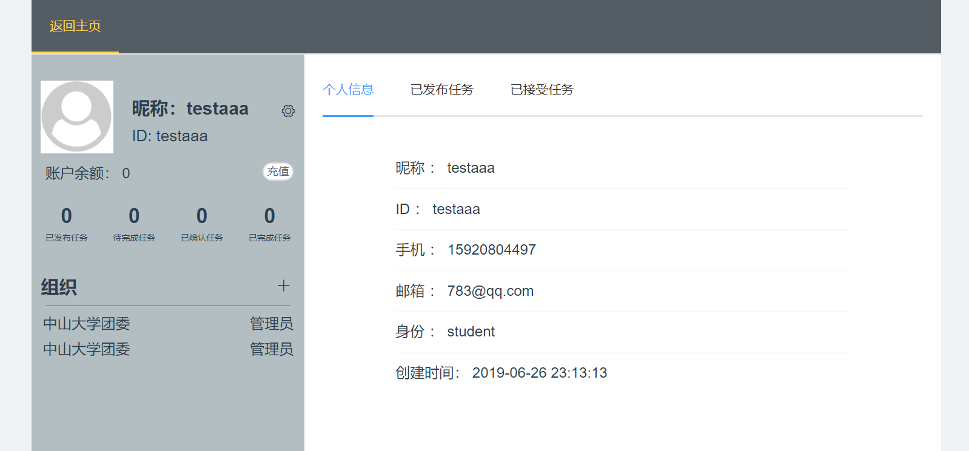Select the 已确认任务 counter

click(x=202, y=224)
